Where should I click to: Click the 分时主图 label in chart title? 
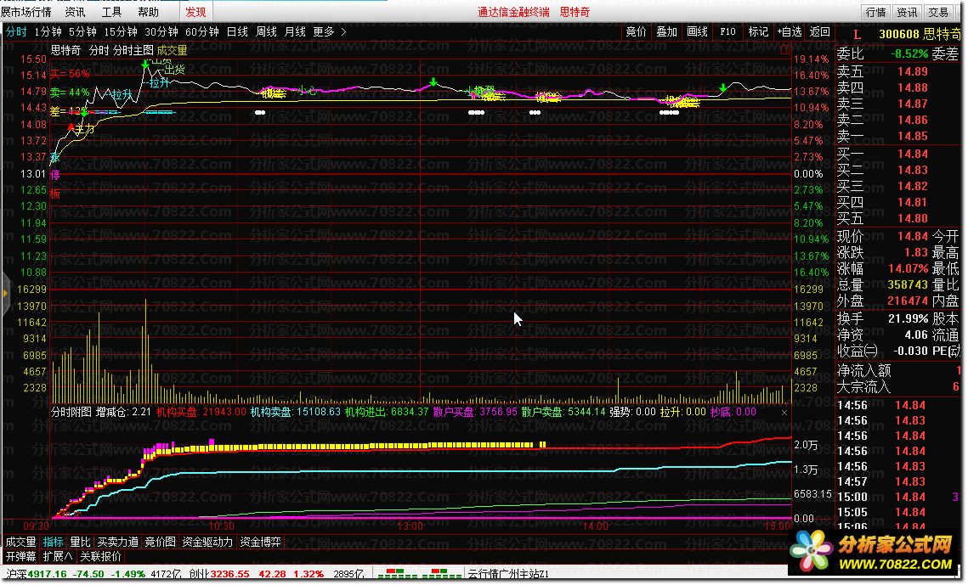coord(133,51)
